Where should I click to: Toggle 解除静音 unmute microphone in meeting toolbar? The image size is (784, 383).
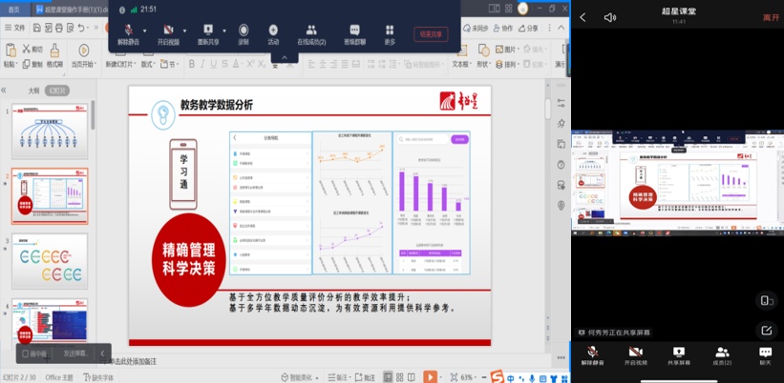[127, 30]
